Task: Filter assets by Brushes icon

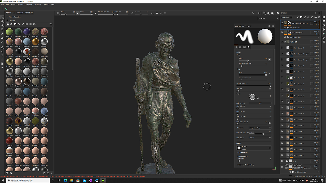Action: (23, 24)
